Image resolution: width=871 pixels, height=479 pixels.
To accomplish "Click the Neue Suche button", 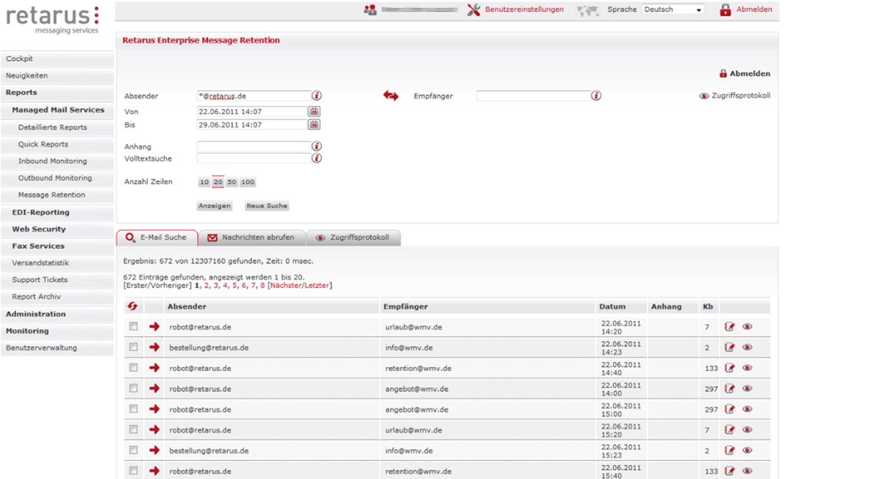I will [x=267, y=206].
